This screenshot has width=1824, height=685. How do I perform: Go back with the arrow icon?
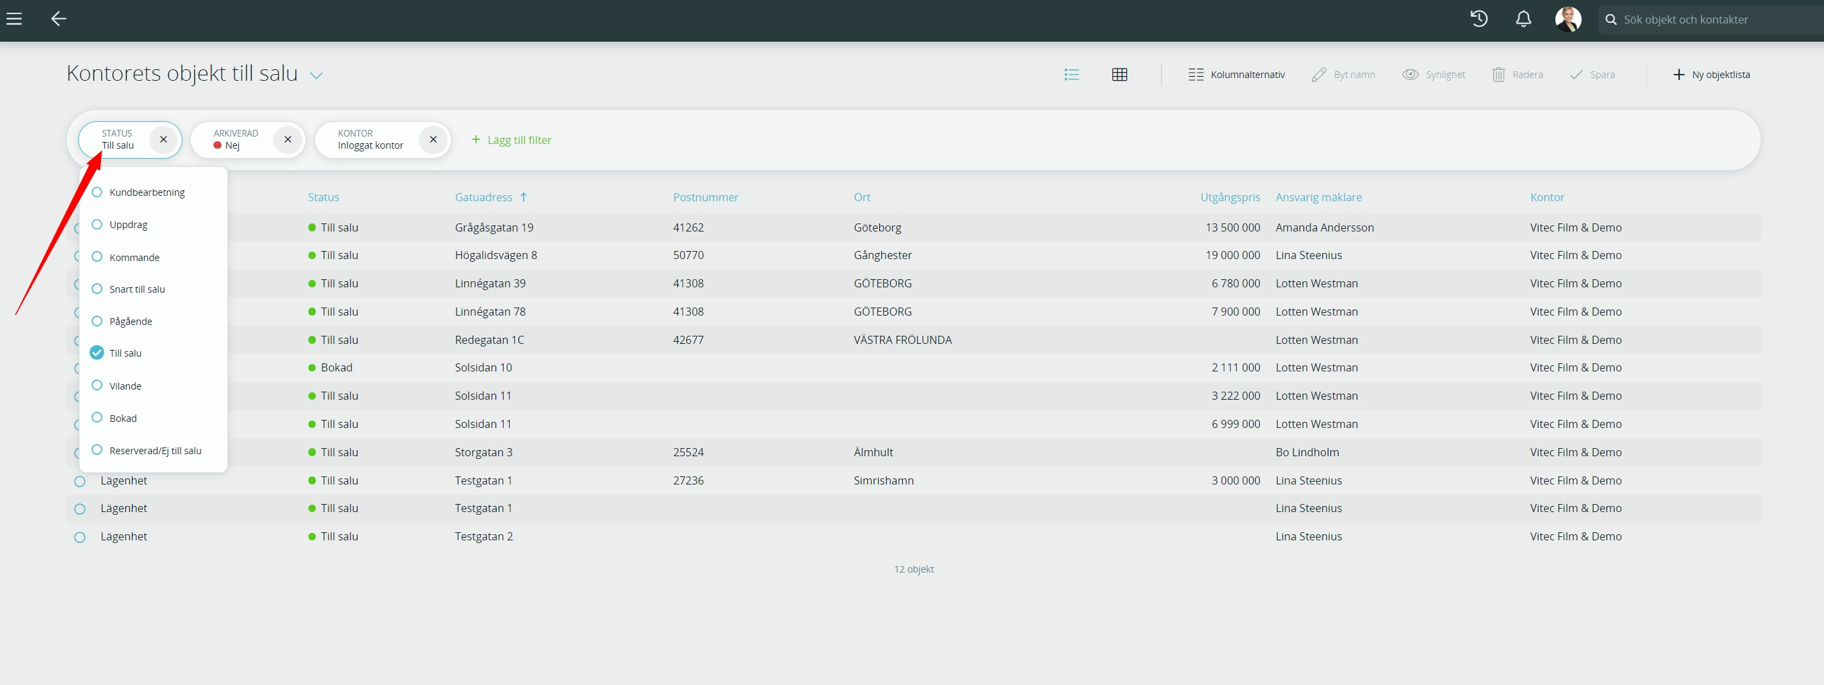coord(59,19)
